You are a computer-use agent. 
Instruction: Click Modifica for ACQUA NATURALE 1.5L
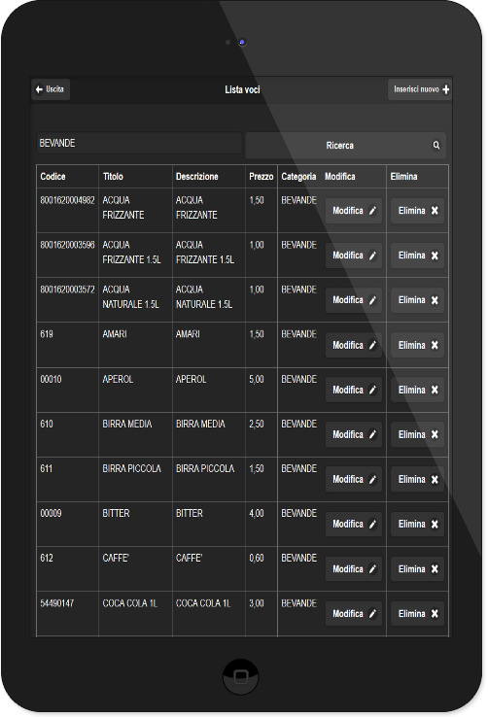[x=354, y=300]
